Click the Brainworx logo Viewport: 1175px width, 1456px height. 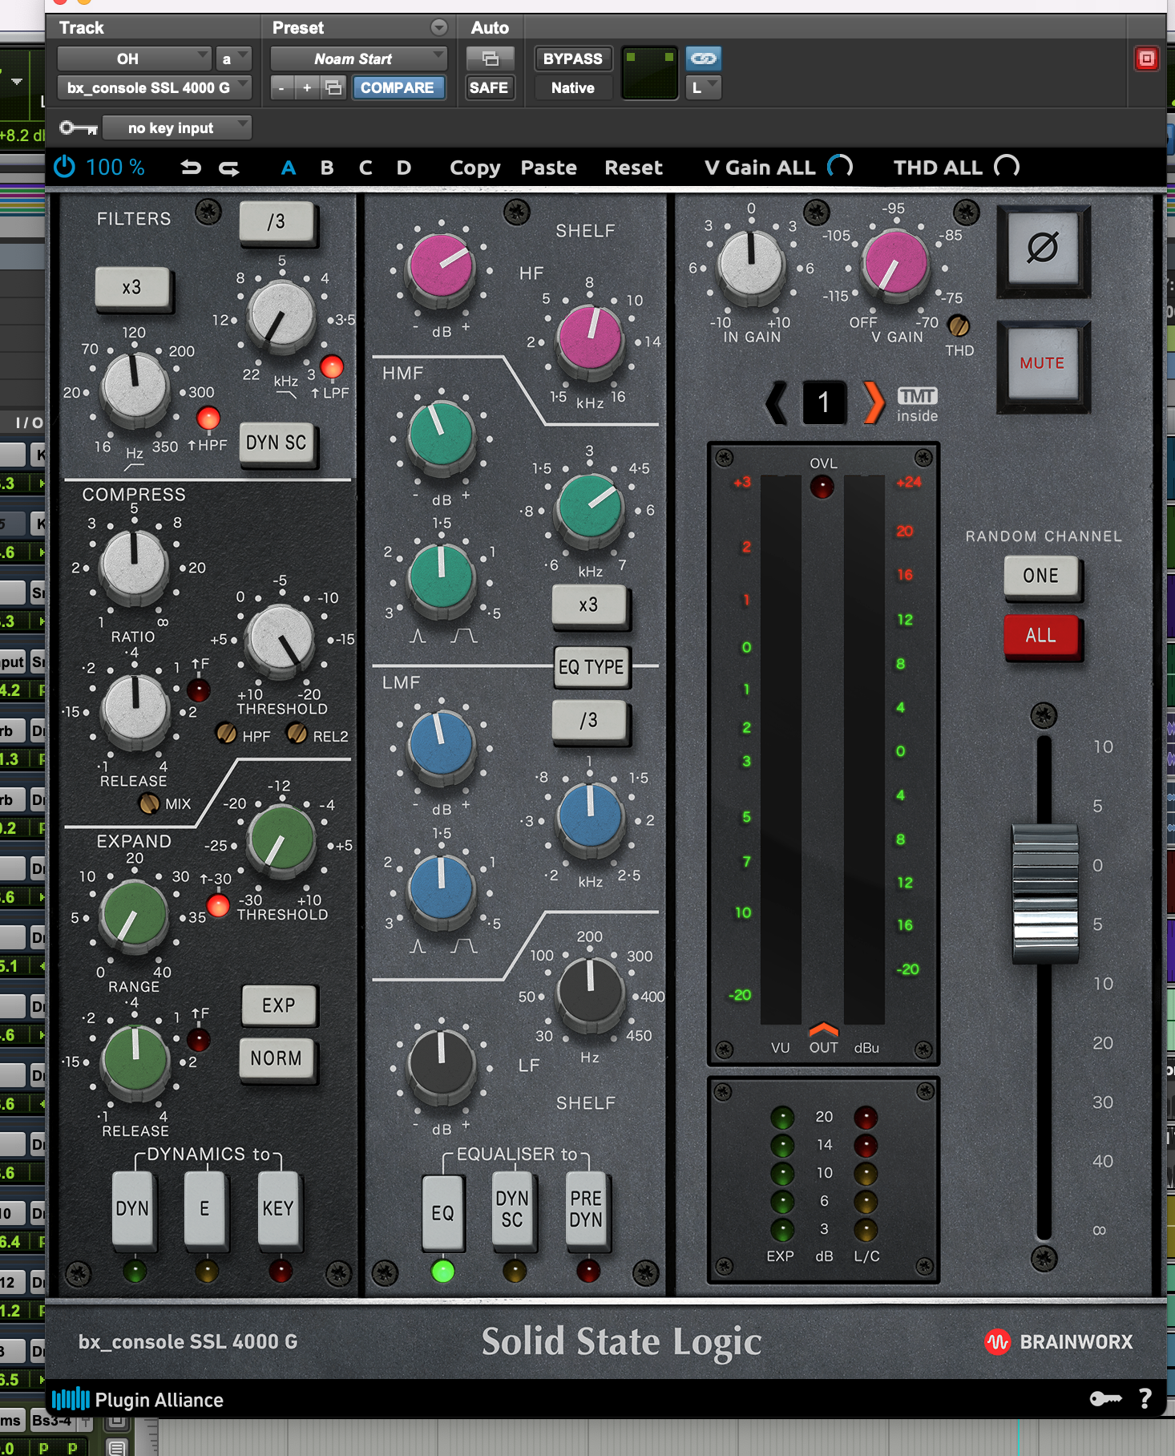pos(1058,1341)
